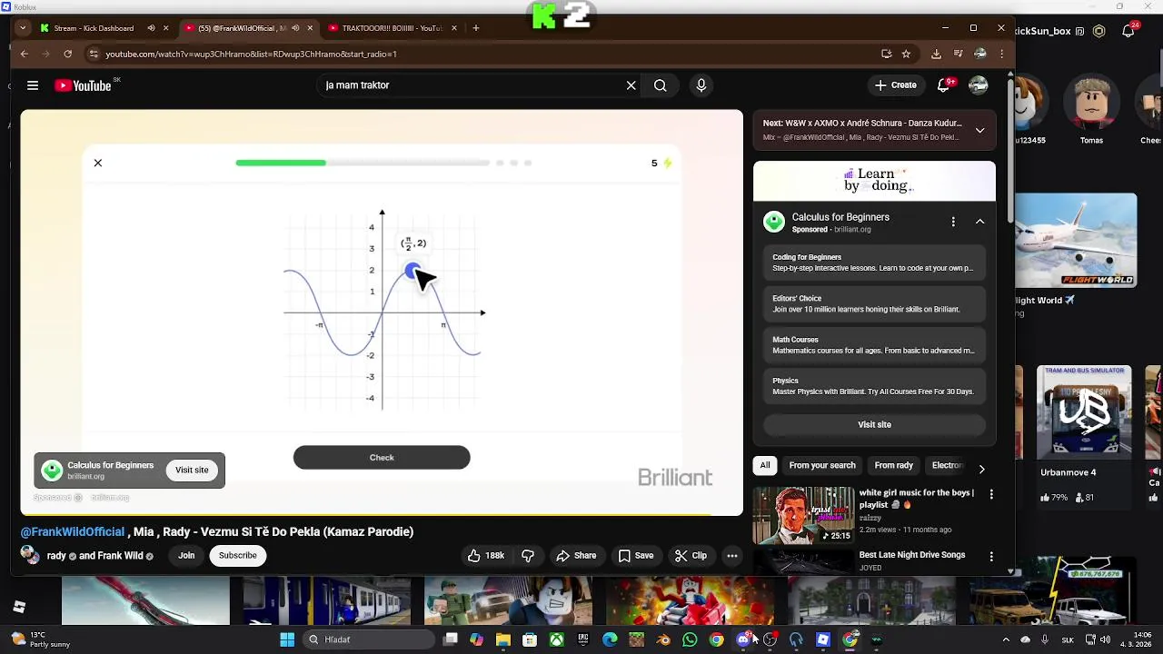Open options for Calculus for Beginners ad
The height and width of the screenshot is (654, 1163).
(953, 222)
